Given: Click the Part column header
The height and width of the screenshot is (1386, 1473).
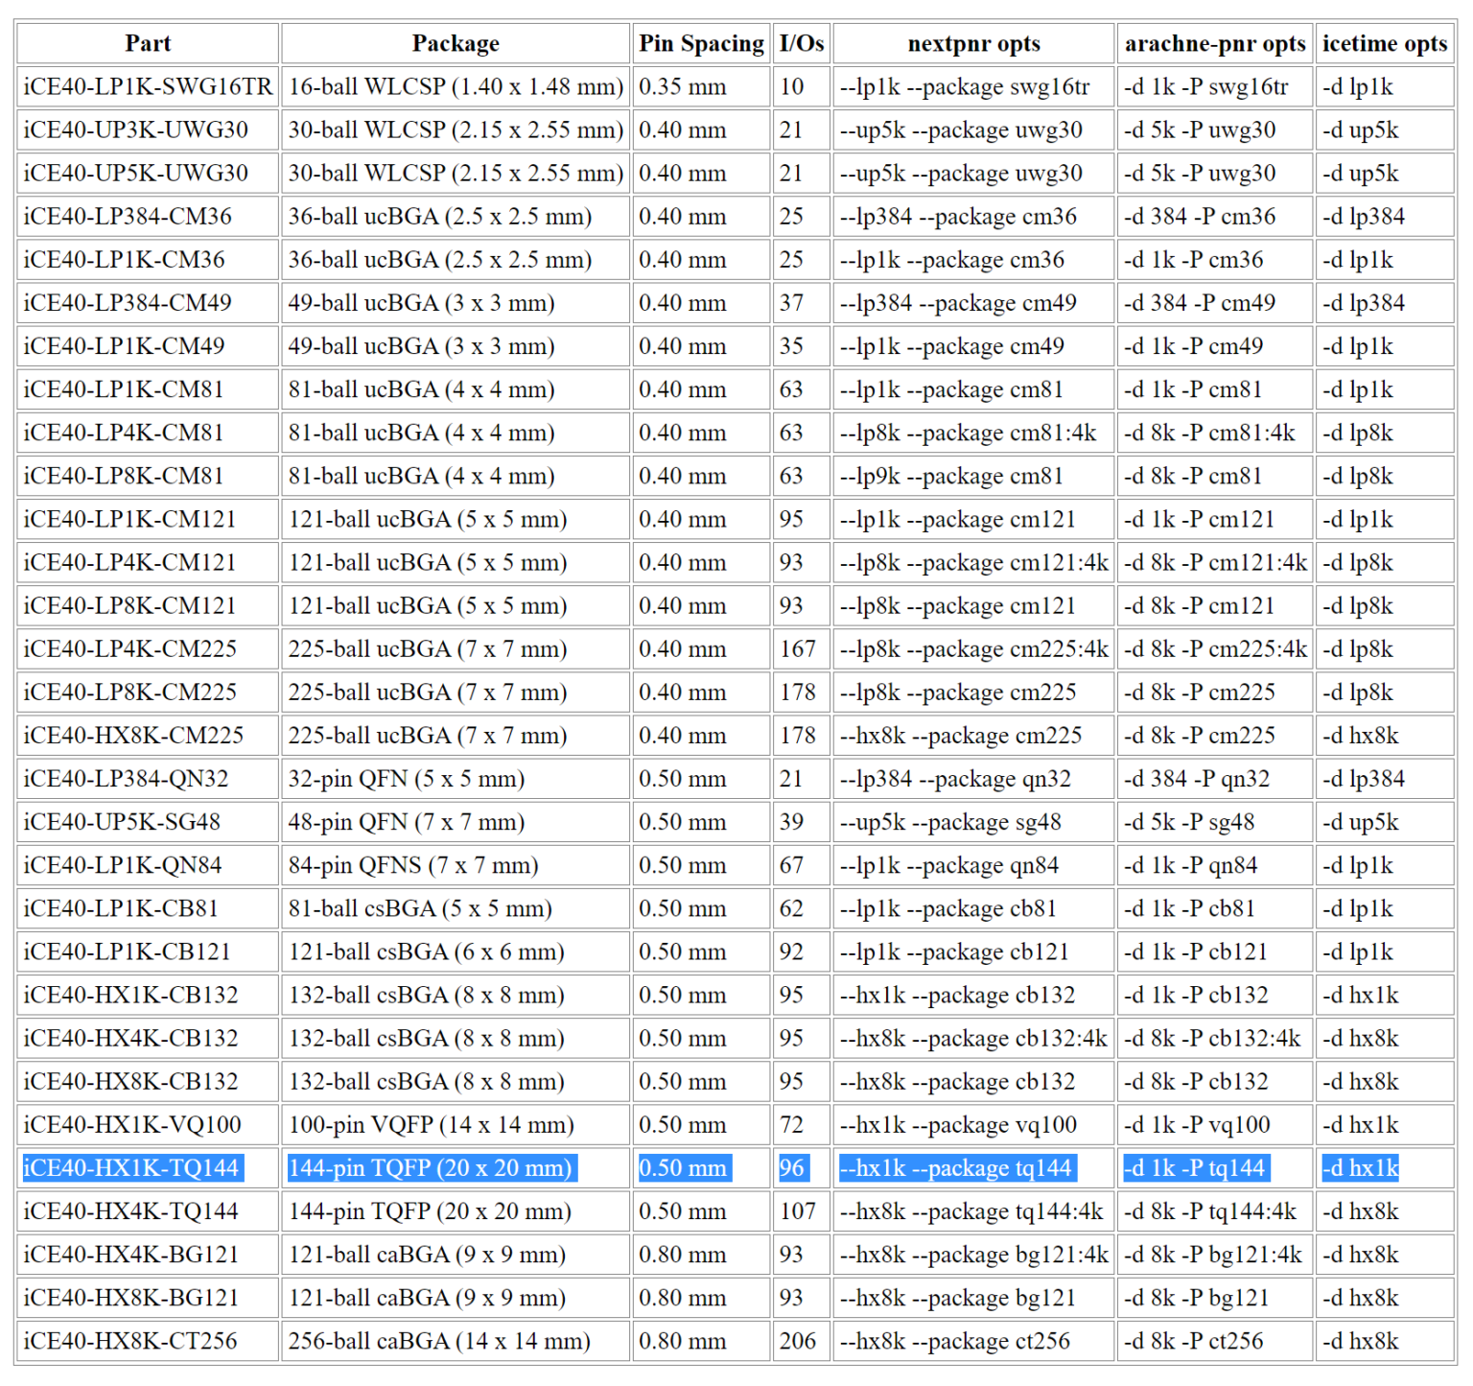Looking at the screenshot, I should click(x=148, y=43).
